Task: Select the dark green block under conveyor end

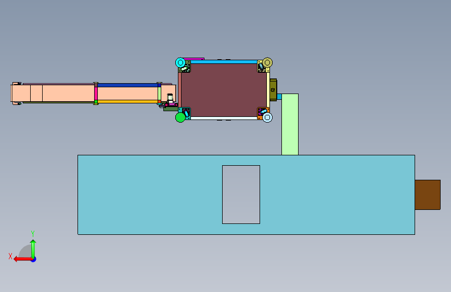Action: 171,109
